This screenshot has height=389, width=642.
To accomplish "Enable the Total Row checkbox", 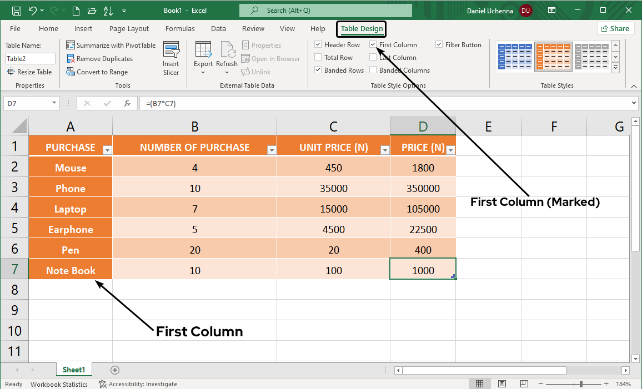I will tap(318, 57).
